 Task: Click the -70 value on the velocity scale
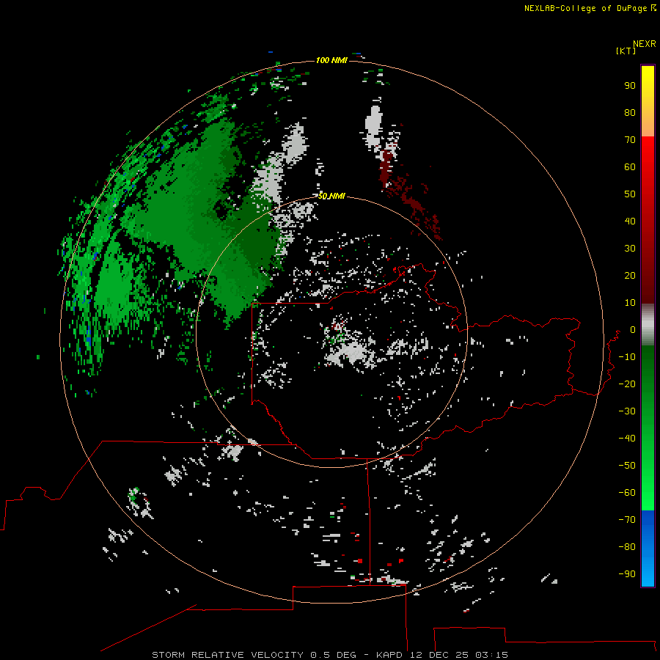coord(627,519)
